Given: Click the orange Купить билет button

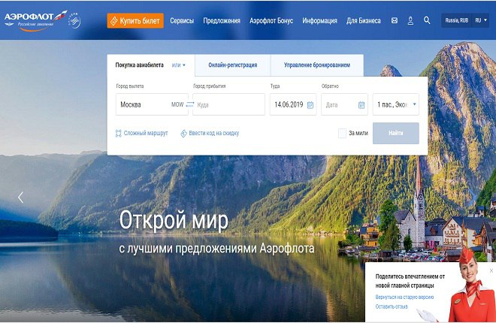Looking at the screenshot, I should pyautogui.click(x=135, y=21).
